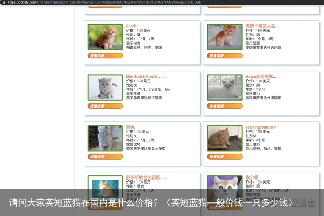Select location text 布鲁克林，纽约，美国

(x=144, y=48)
